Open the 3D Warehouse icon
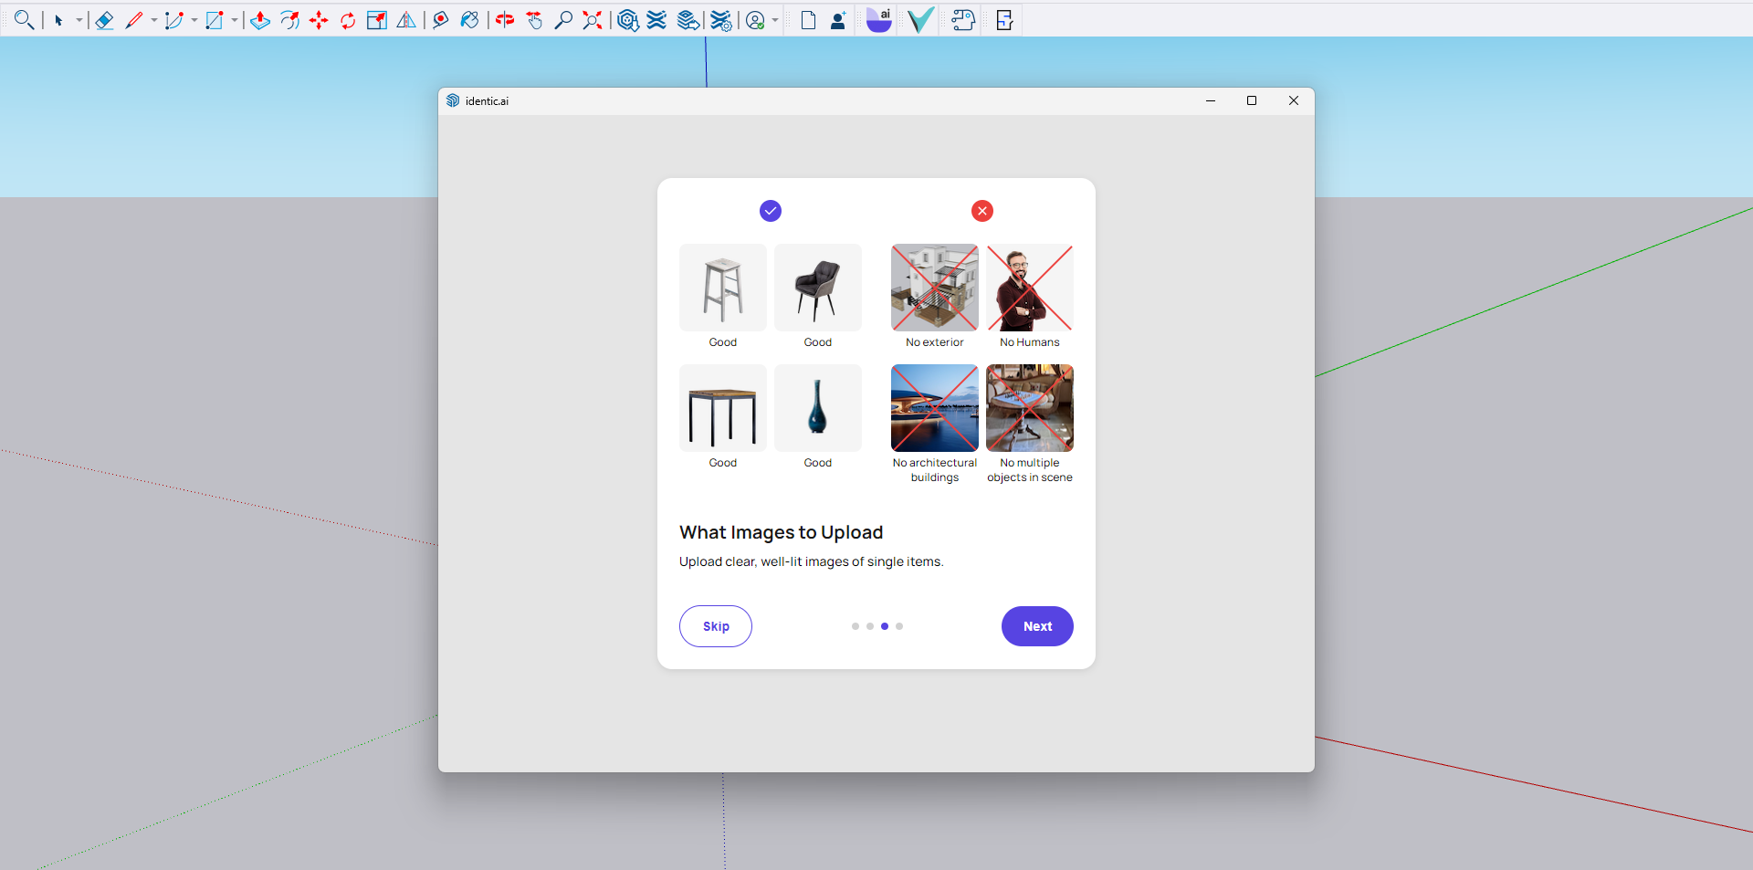 [x=627, y=20]
